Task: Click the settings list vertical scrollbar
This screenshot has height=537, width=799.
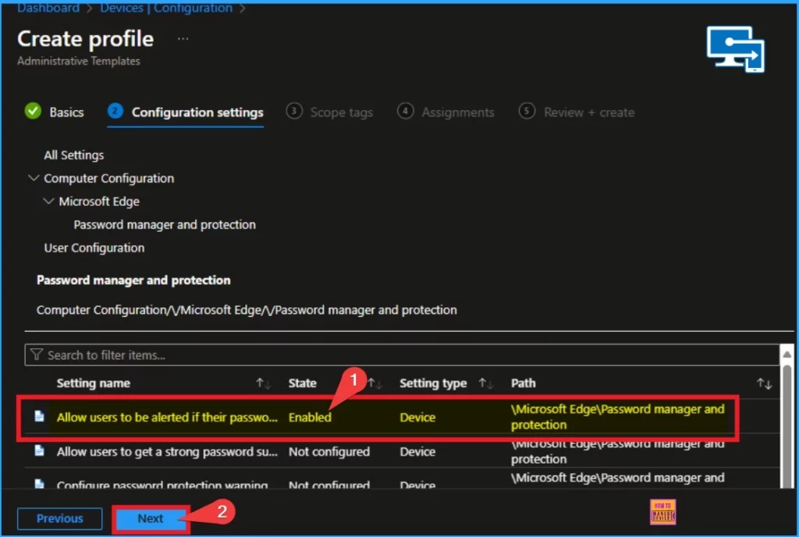Action: click(x=787, y=425)
